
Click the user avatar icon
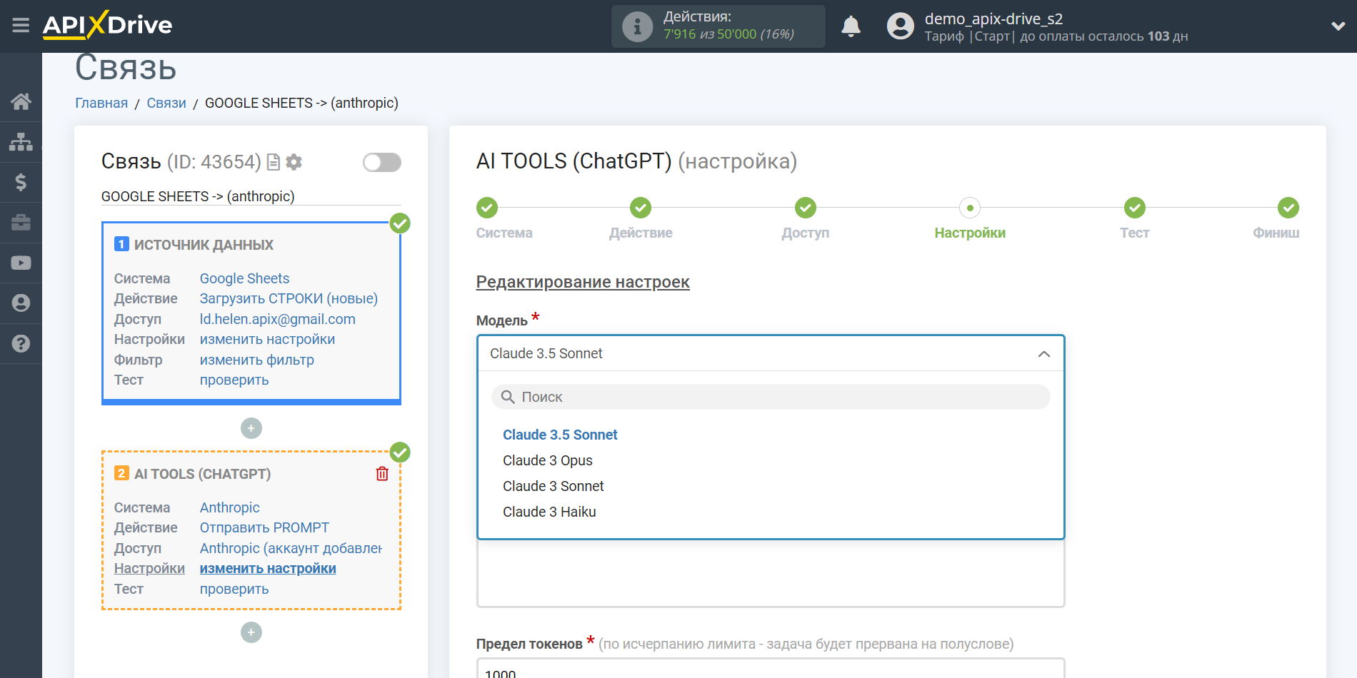coord(900,26)
